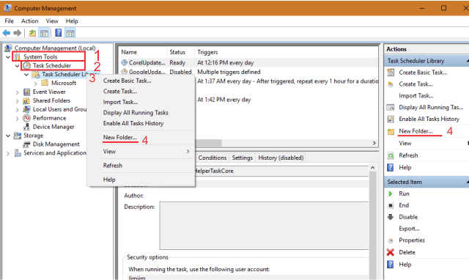Switch to the Conditions tab

pos(212,158)
